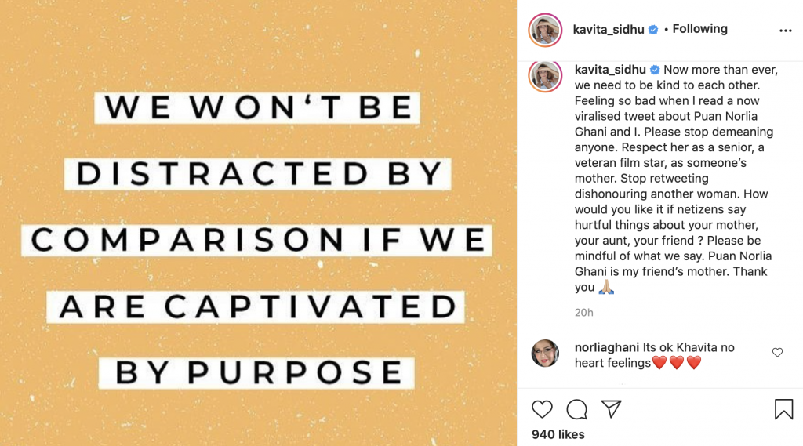Click the 20h post timestamp

click(x=583, y=312)
